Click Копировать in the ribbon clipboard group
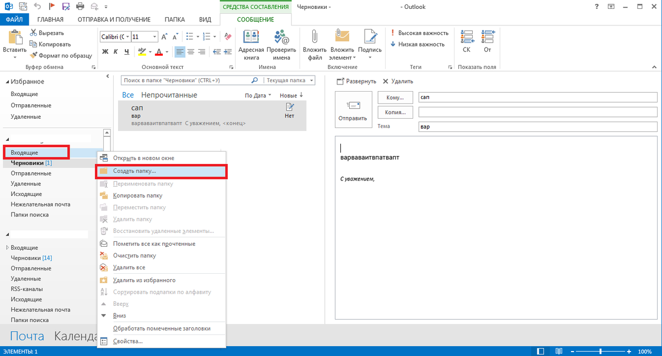The width and height of the screenshot is (662, 356). click(x=50, y=44)
